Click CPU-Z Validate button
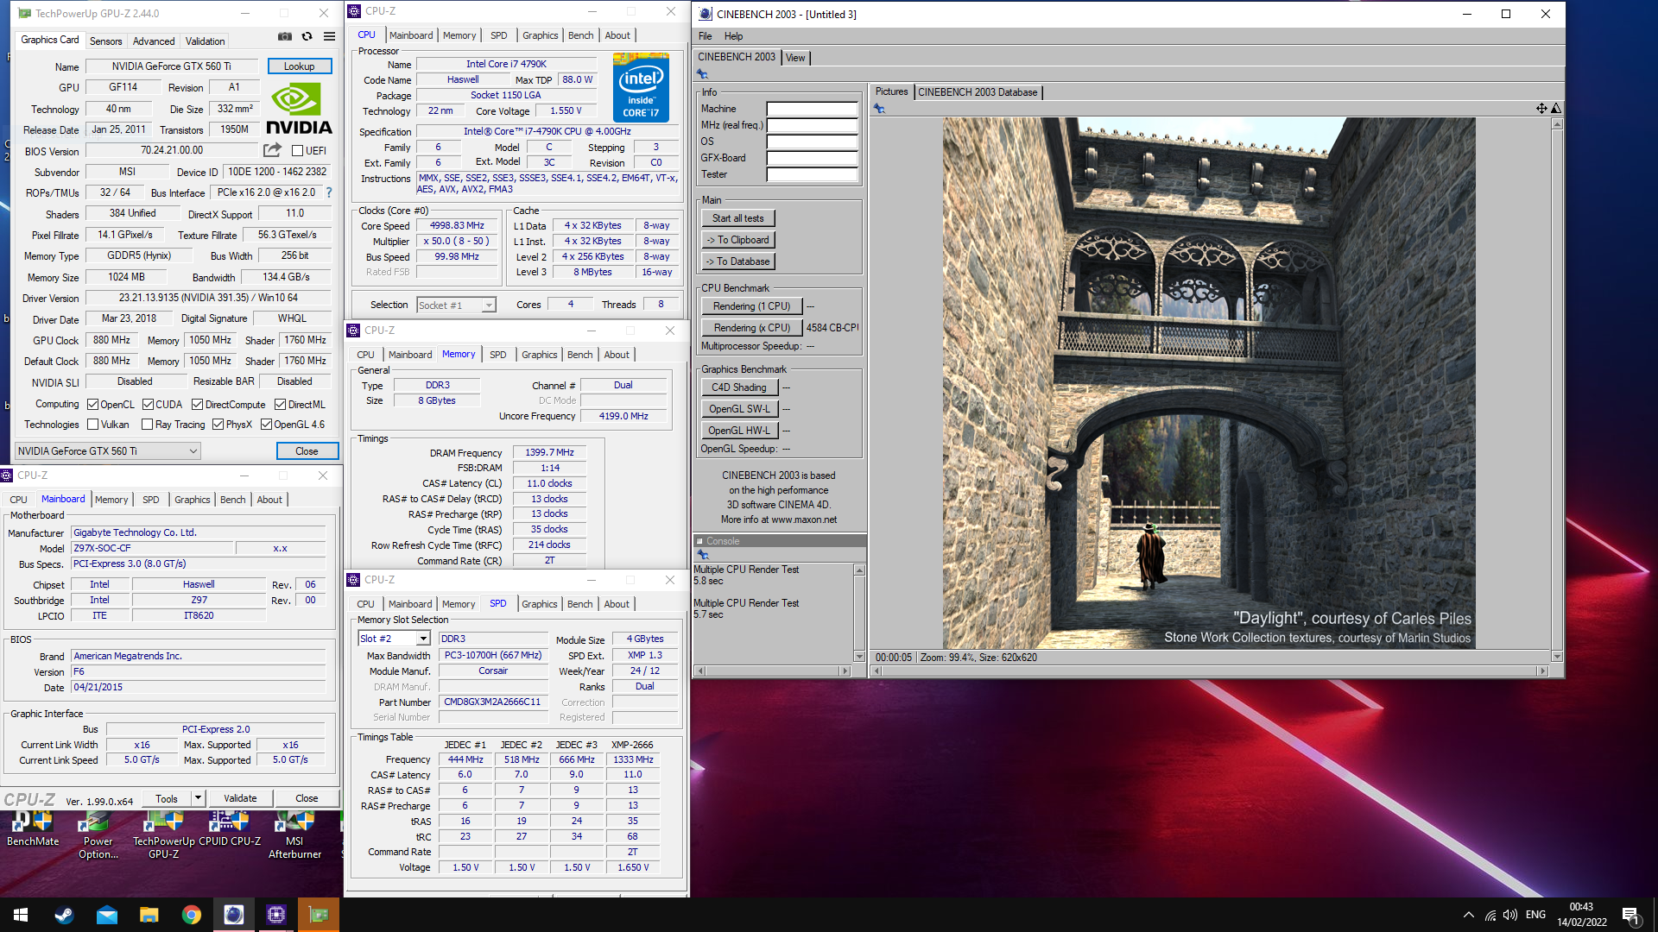Viewport: 1658px width, 932px height. (x=240, y=799)
